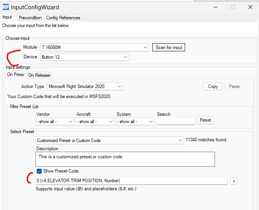Expand the Vendor filter dropdown
259x210 pixels.
pos(55,121)
